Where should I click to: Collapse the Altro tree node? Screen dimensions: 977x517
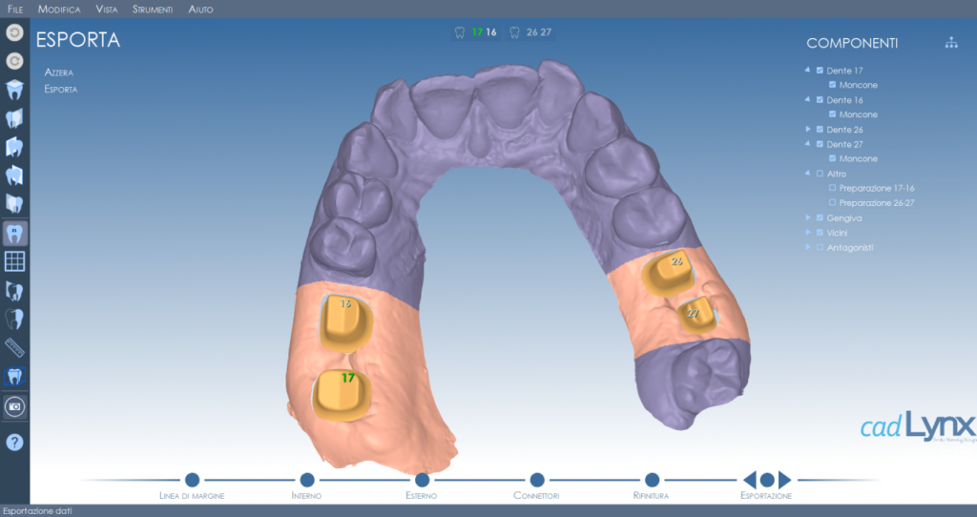807,174
